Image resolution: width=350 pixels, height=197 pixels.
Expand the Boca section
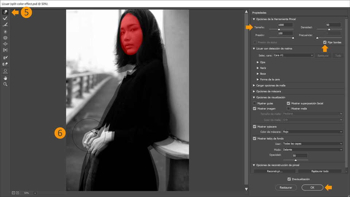tap(258, 74)
